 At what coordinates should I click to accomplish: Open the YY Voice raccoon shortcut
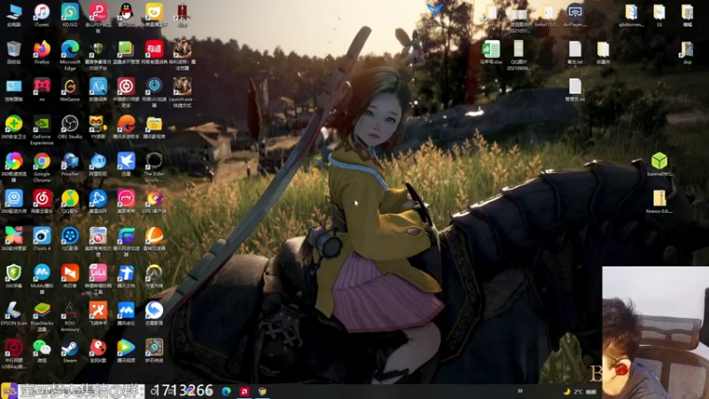[97, 127]
